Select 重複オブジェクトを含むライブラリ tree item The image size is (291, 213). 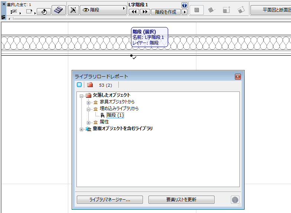tap(122, 129)
